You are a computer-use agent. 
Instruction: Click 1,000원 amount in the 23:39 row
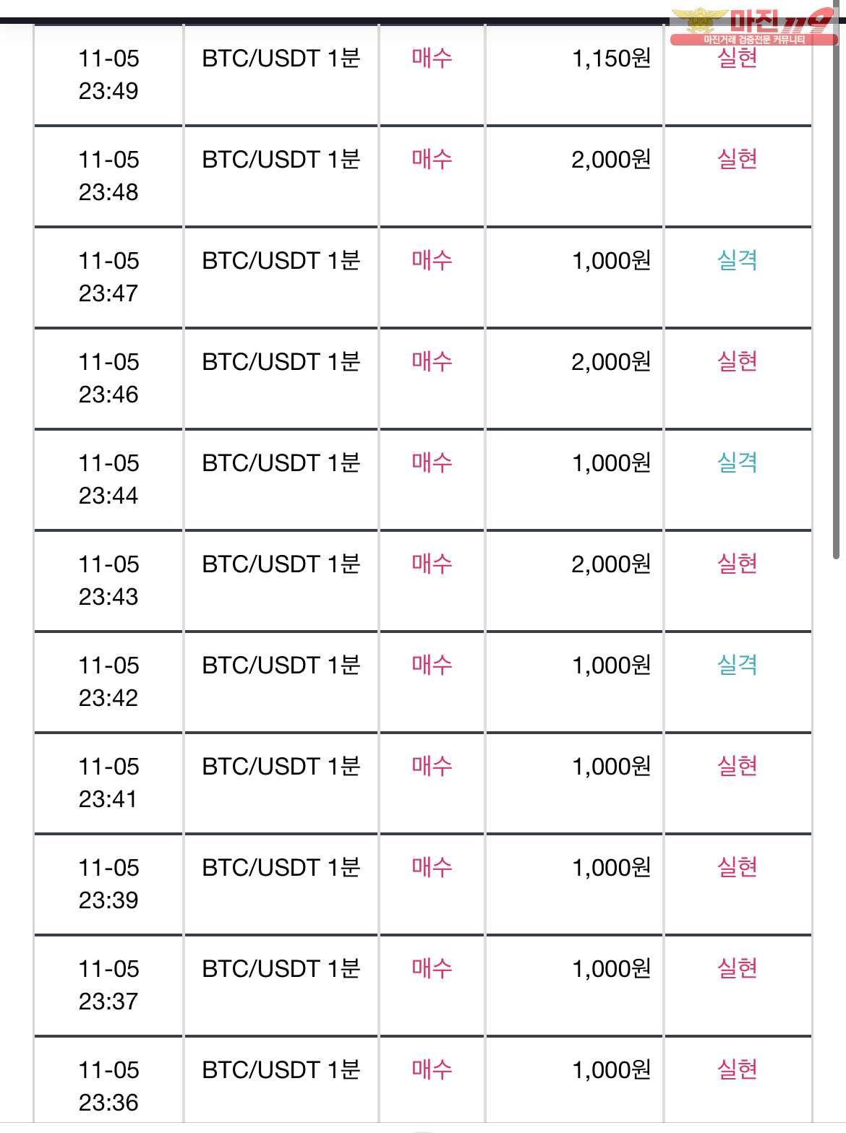click(611, 868)
